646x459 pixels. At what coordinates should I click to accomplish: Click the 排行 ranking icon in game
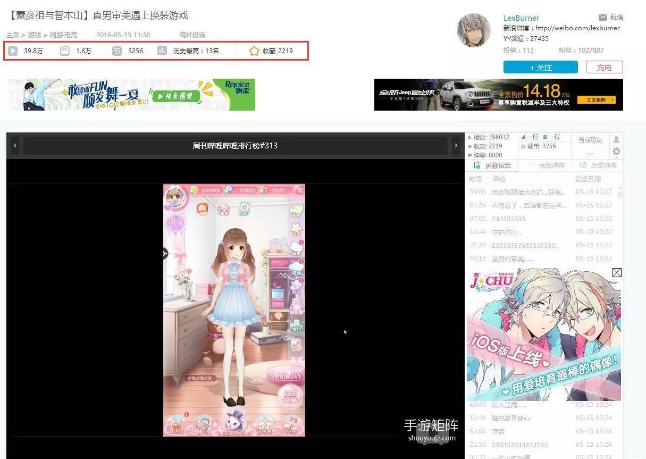click(x=296, y=326)
